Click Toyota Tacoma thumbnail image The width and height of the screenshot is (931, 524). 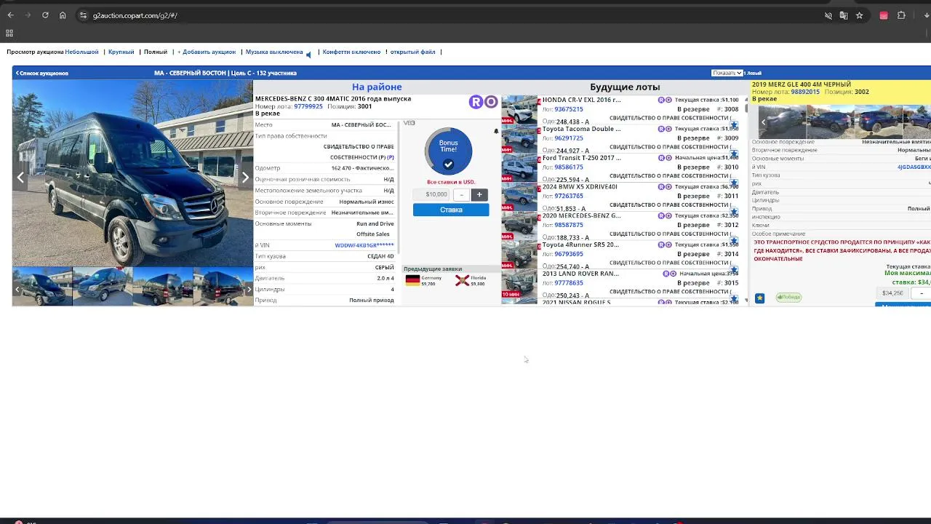point(519,139)
